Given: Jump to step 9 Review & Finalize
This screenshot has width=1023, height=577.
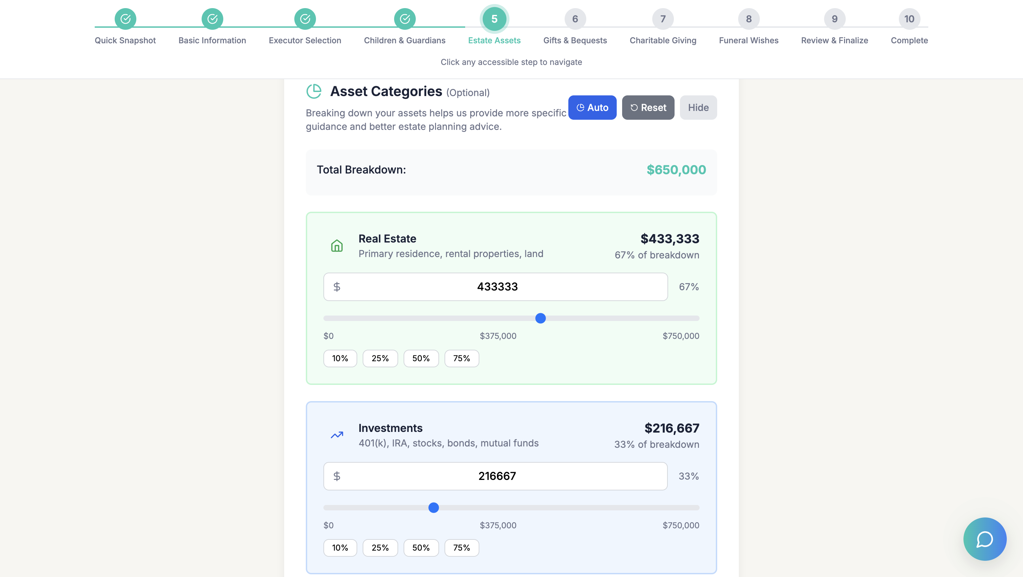Looking at the screenshot, I should 834,19.
